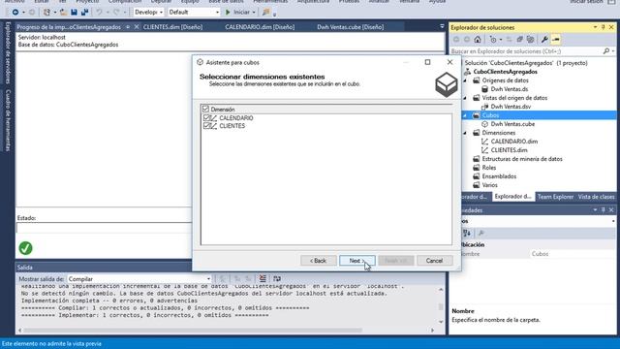
Task: Click the search magnifier icon in Solution Explorer
Action: tap(606, 51)
